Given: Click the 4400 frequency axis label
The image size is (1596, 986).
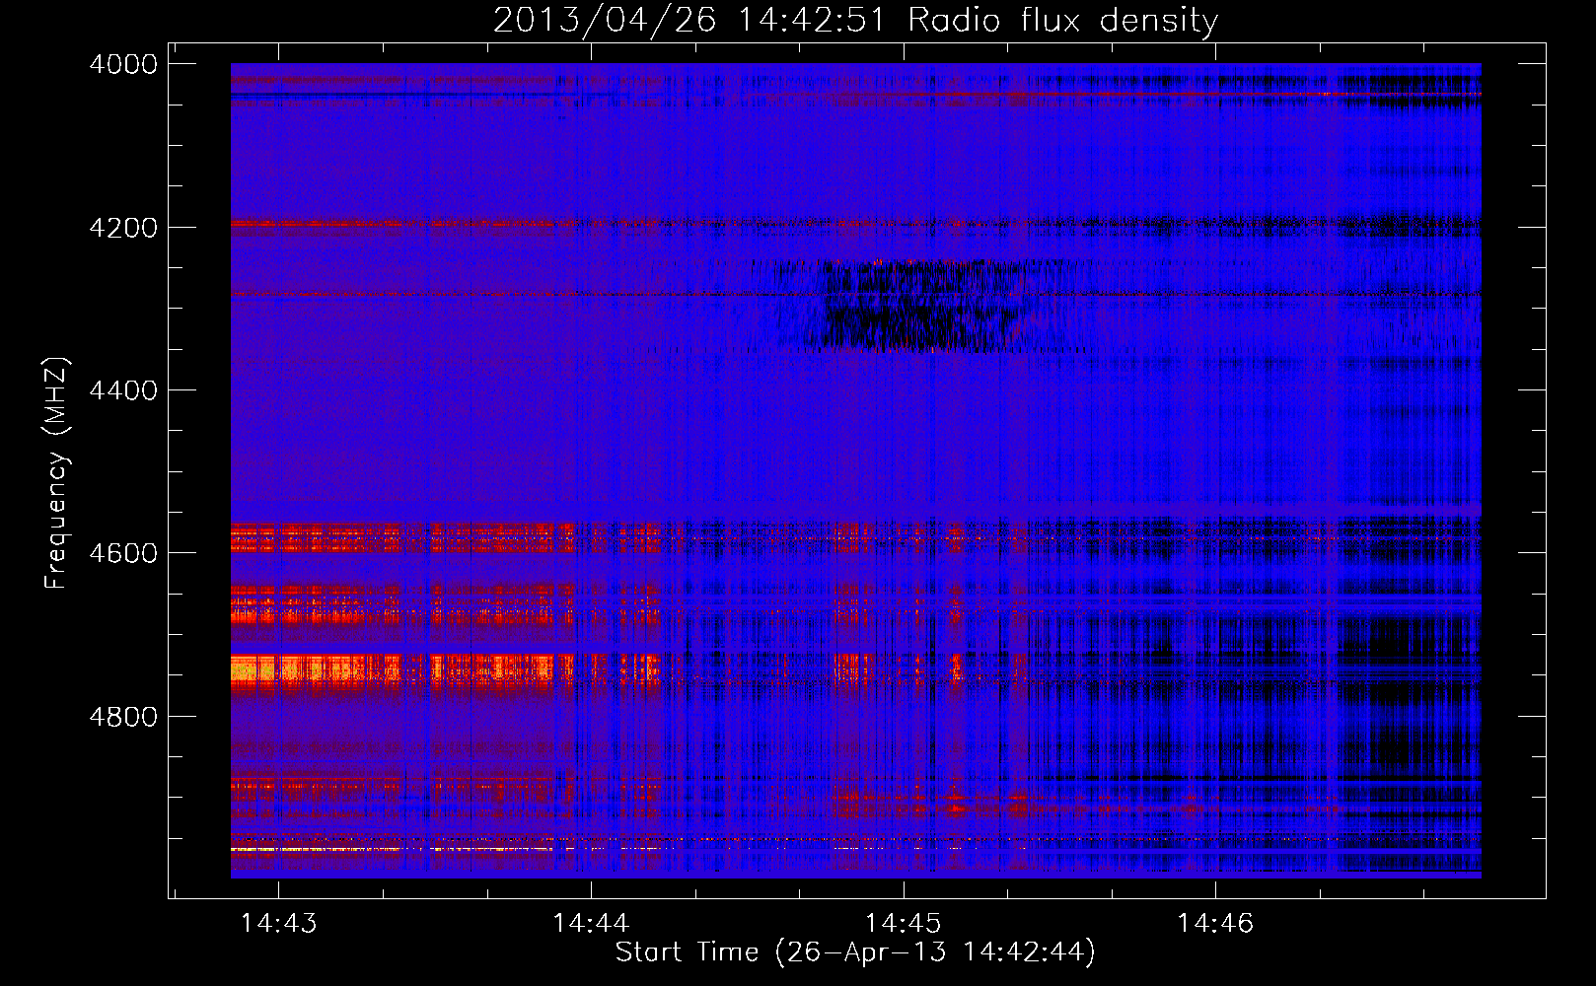Looking at the screenshot, I should 123,390.
